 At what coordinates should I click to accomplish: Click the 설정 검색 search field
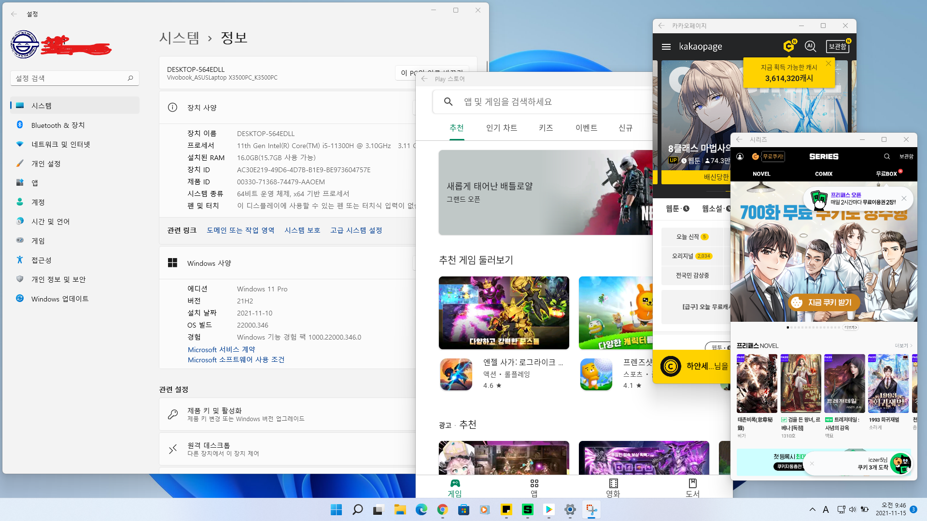click(x=75, y=78)
